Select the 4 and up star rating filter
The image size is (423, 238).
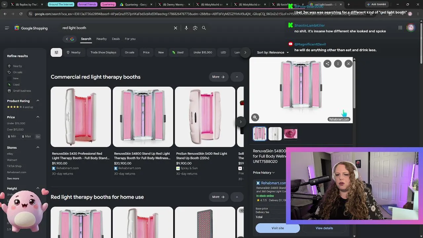pyautogui.click(x=20, y=107)
